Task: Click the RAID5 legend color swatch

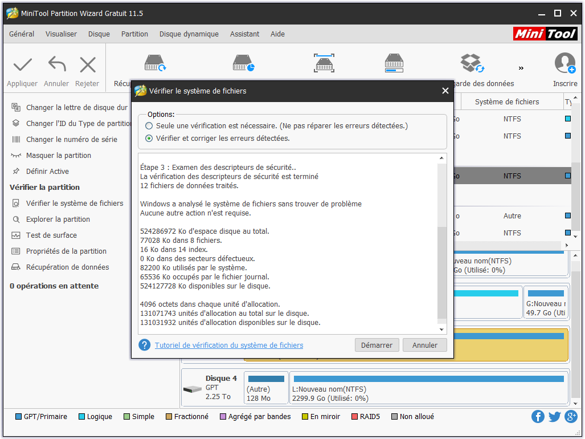Action: pos(354,417)
